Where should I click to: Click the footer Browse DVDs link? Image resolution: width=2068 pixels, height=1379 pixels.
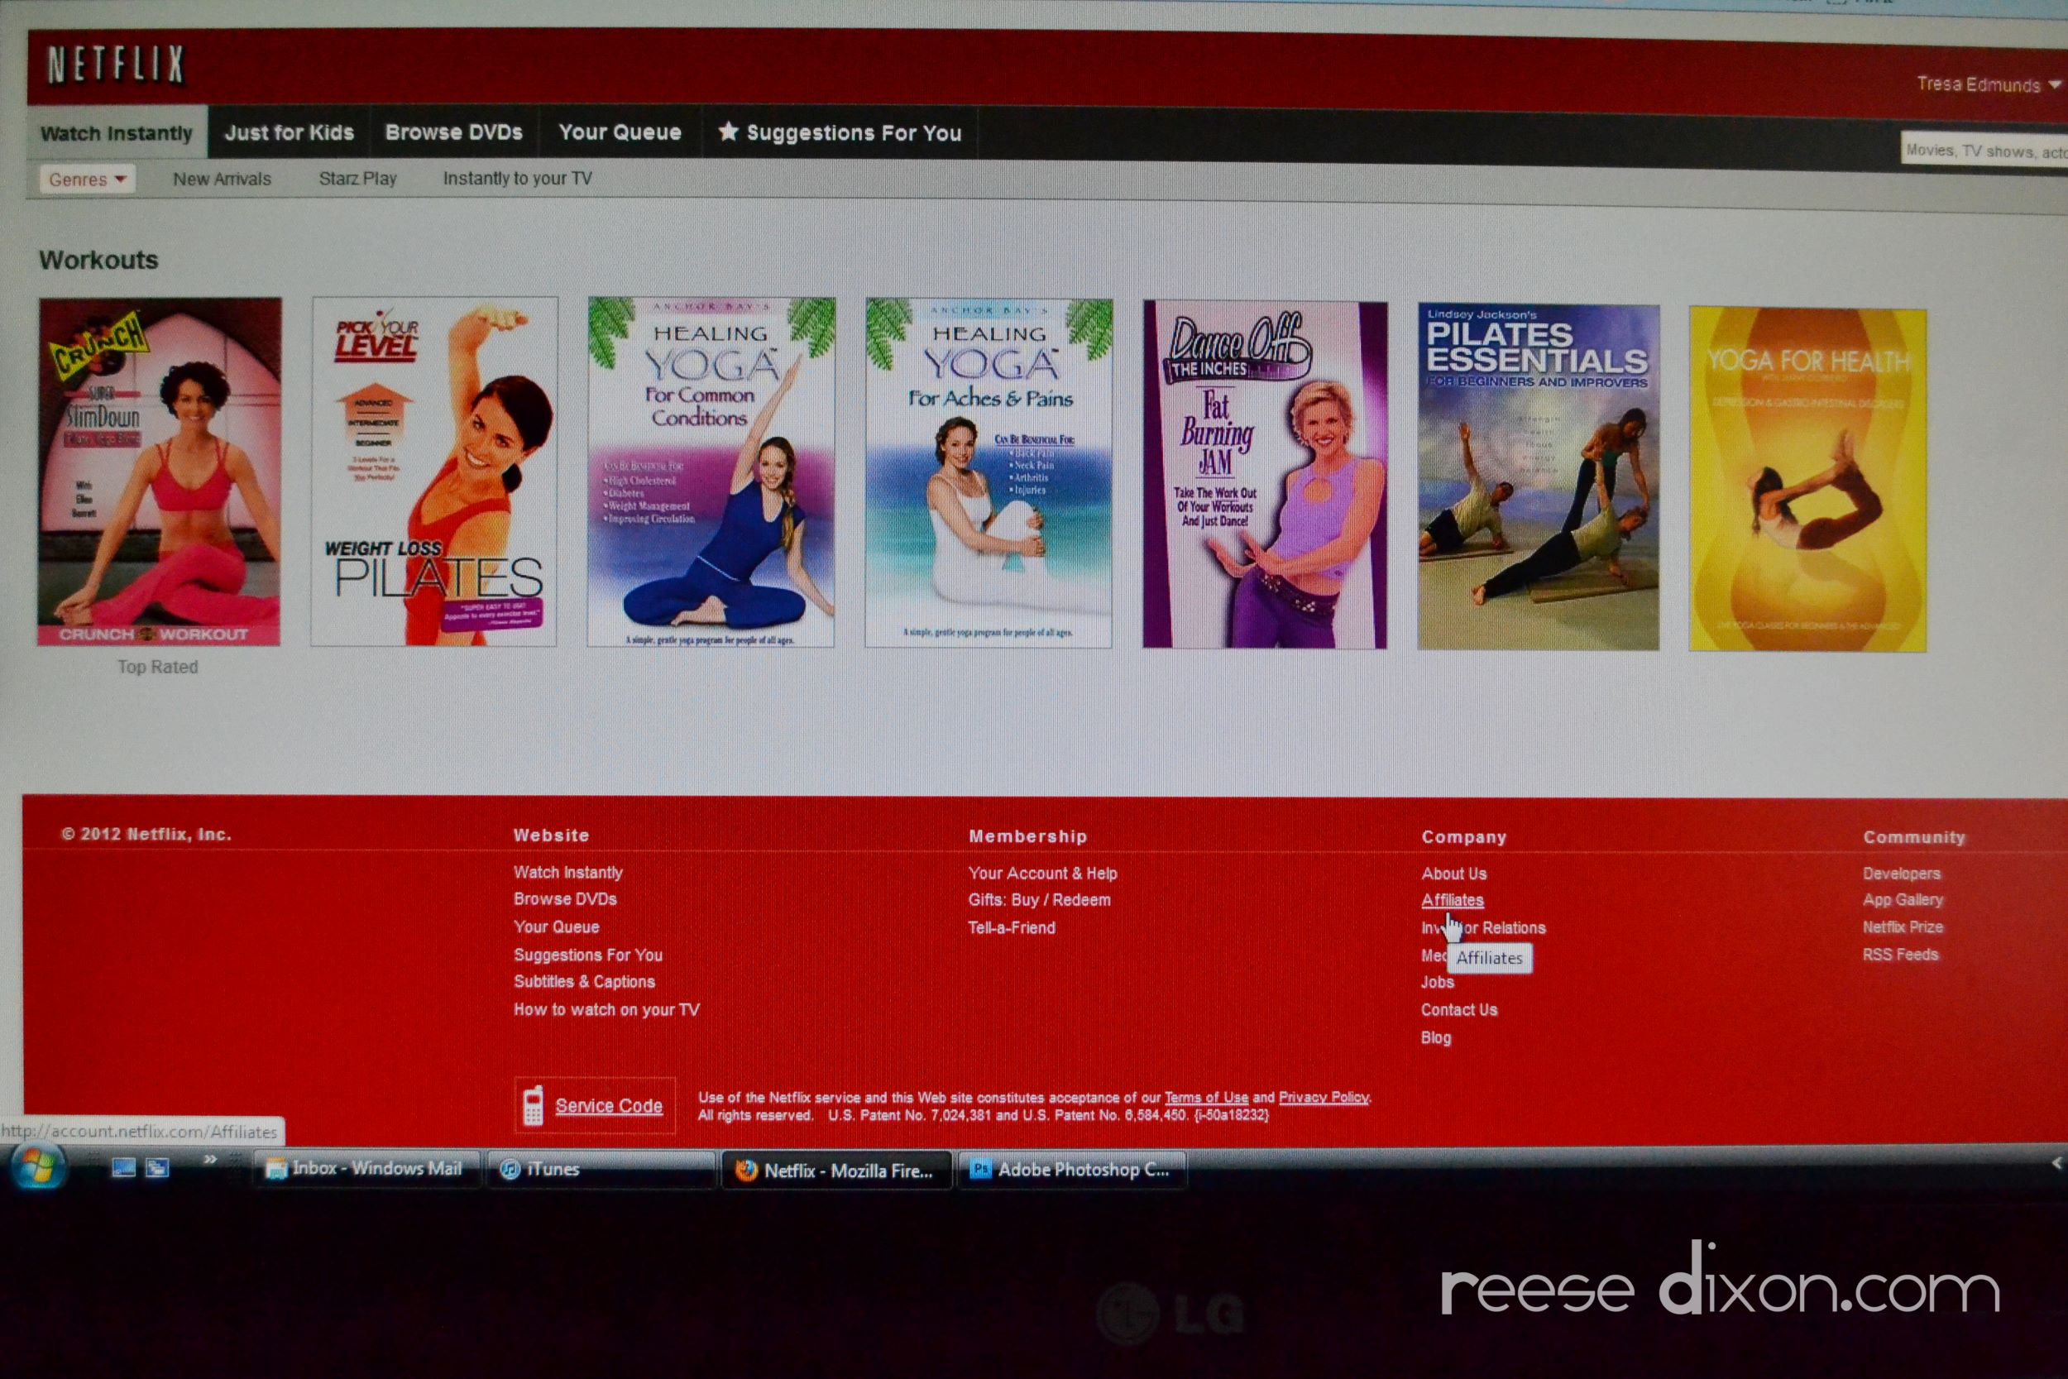pos(565,900)
